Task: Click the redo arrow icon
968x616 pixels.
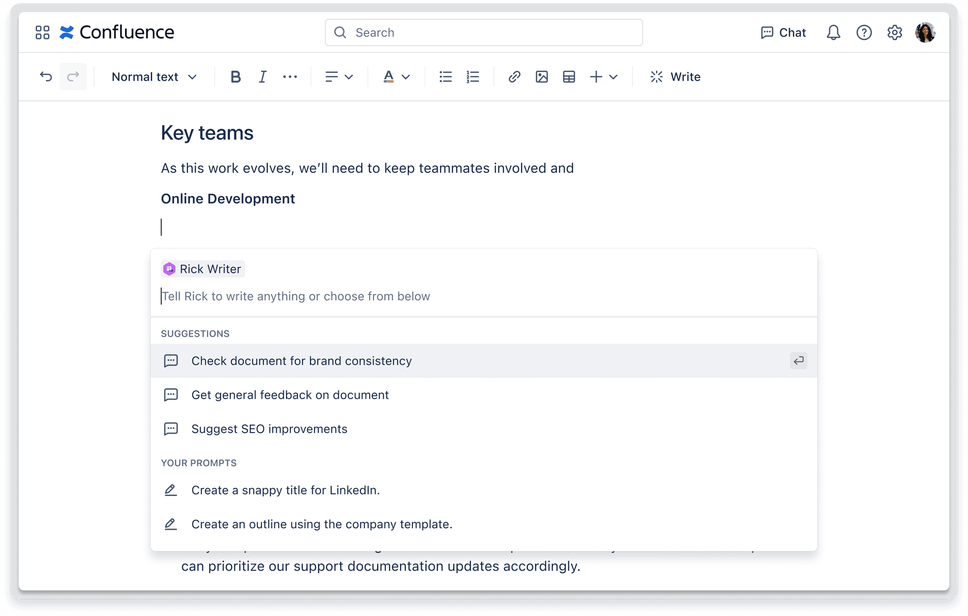Action: click(x=73, y=77)
